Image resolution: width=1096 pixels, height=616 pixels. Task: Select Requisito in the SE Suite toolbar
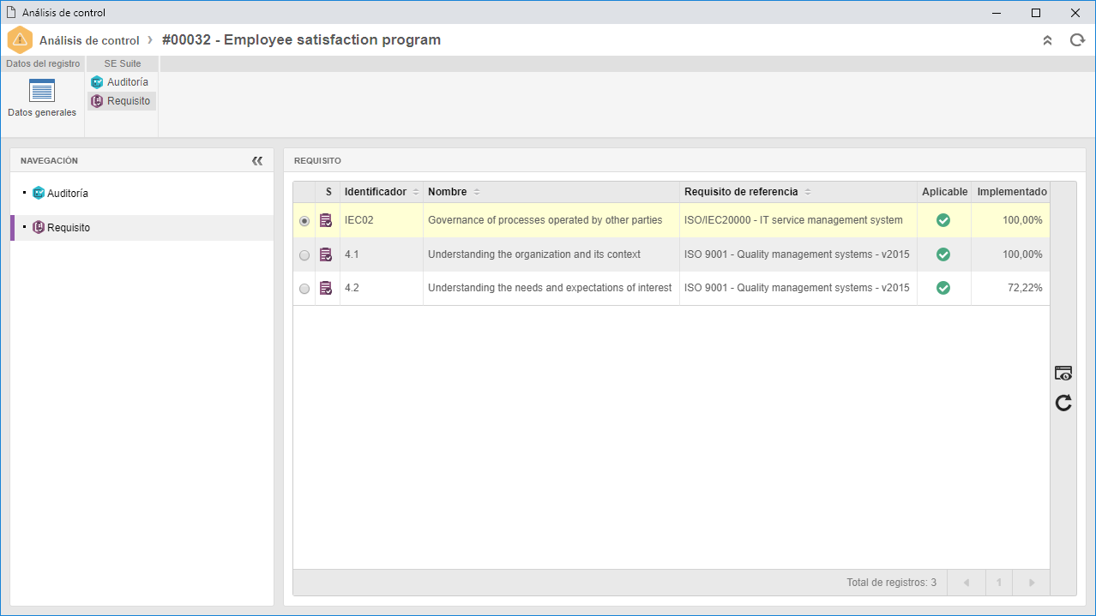(122, 101)
